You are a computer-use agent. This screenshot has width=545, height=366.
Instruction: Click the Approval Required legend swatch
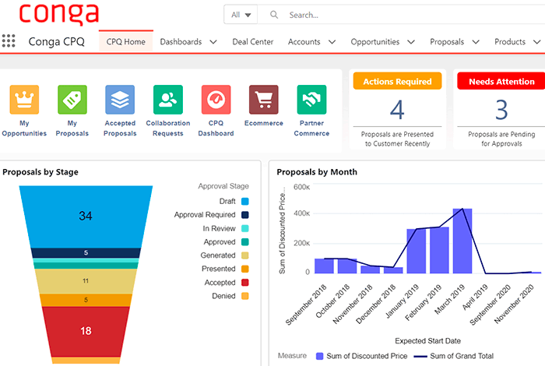coord(245,215)
